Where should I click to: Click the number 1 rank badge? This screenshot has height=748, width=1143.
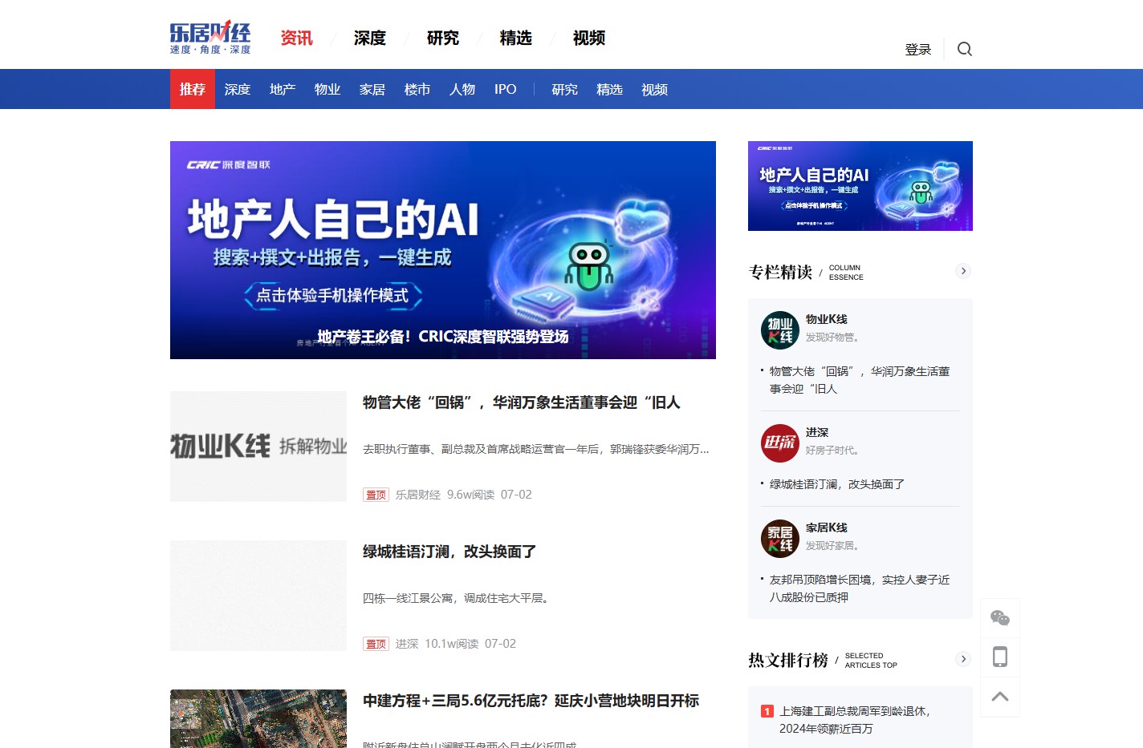[767, 711]
